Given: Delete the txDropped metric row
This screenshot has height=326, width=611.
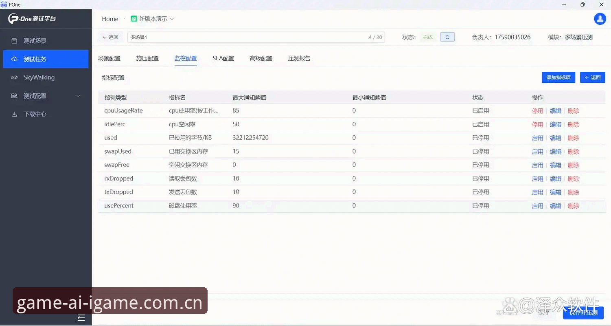Looking at the screenshot, I should 573,192.
